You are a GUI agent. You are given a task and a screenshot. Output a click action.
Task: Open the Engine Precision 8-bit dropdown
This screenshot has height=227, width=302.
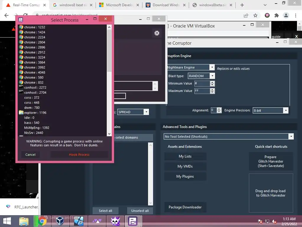point(286,111)
